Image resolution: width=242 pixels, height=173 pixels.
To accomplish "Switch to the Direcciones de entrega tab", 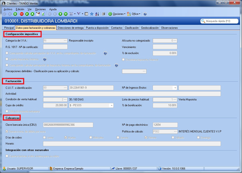I will point(70,28).
